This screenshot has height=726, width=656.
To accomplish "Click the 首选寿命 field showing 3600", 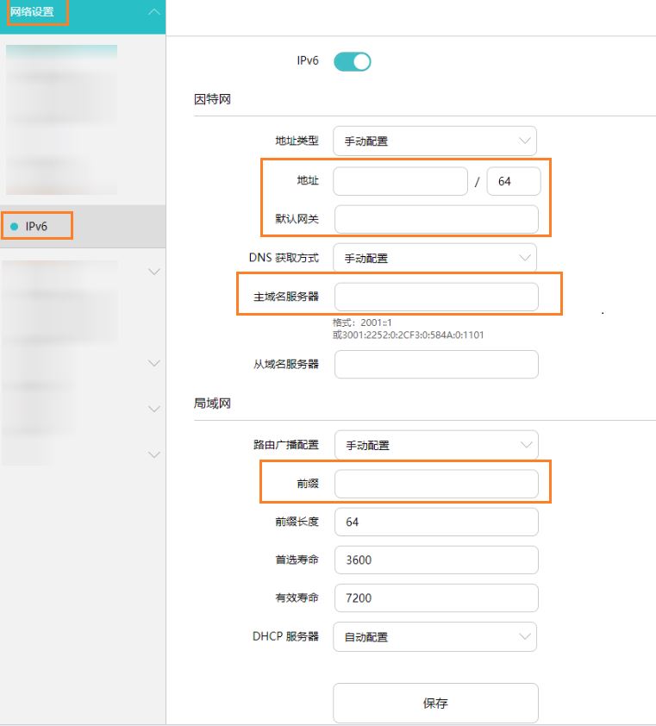I will click(434, 560).
